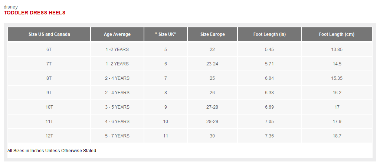
Task: Select the '23-24' Europe size cell
Action: coord(212,64)
